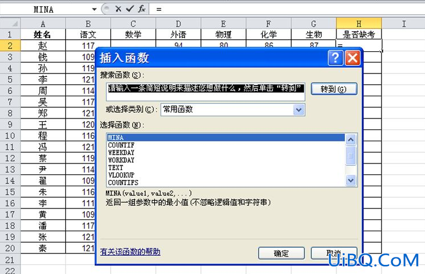Viewport: 425px width, 274px height.
Task: Click name cell 赵 in row 2
Action: (x=43, y=46)
